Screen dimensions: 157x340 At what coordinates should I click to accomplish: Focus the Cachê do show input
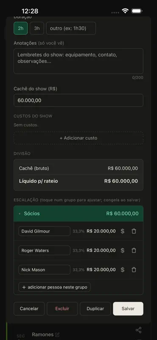click(x=78, y=100)
